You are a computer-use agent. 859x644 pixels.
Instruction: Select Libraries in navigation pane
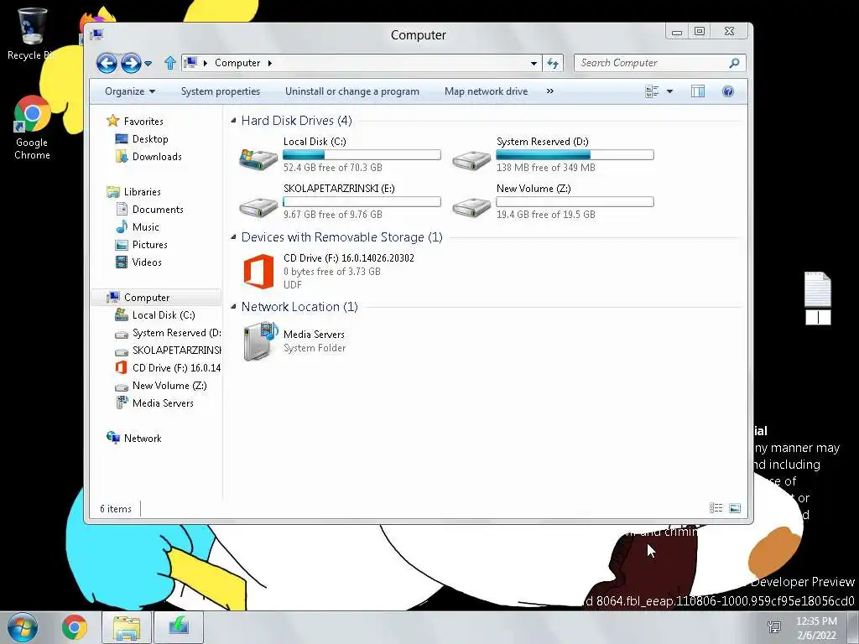[142, 192]
